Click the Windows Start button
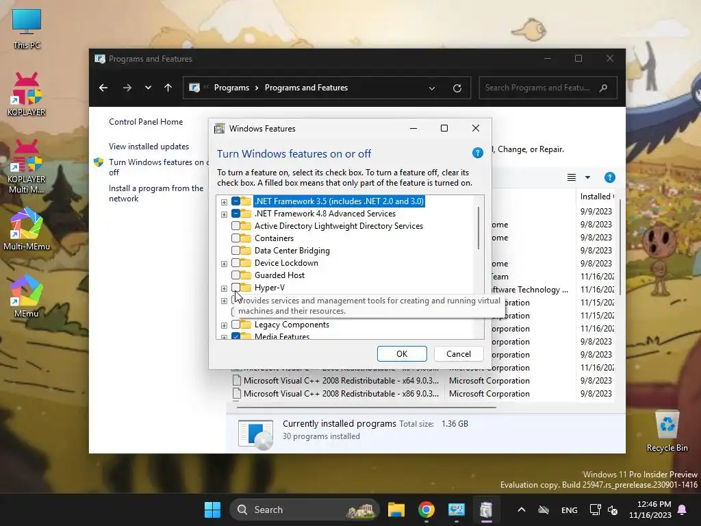Image resolution: width=701 pixels, height=526 pixels. [x=212, y=510]
